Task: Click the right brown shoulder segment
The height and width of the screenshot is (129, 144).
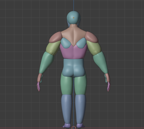Action: (x=92, y=37)
